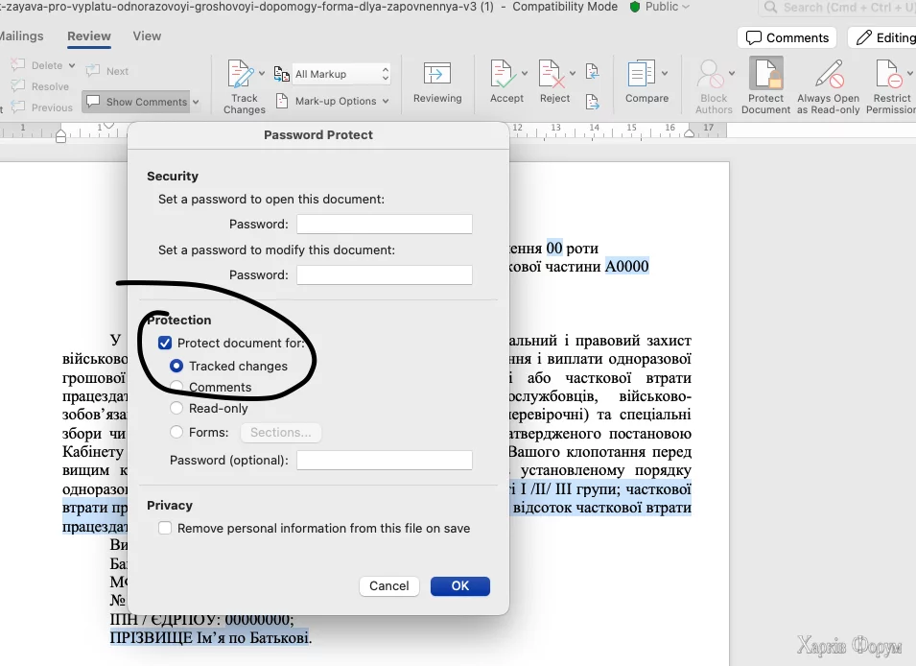This screenshot has width=916, height=666.
Task: Click Always Open as Read-only icon
Action: 828,75
